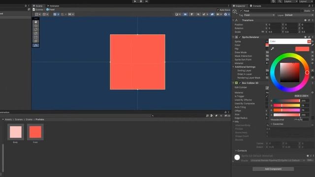Viewport: 315px width, 177px height.
Task: Open scene Gizmos icon
Action: point(225,14)
